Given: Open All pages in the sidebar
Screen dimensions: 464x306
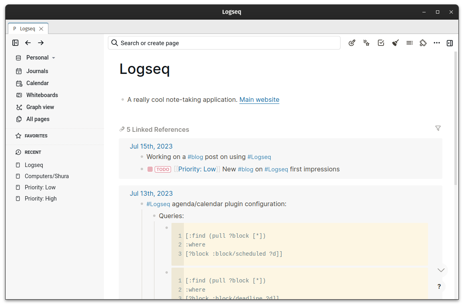Looking at the screenshot, I should pos(38,119).
